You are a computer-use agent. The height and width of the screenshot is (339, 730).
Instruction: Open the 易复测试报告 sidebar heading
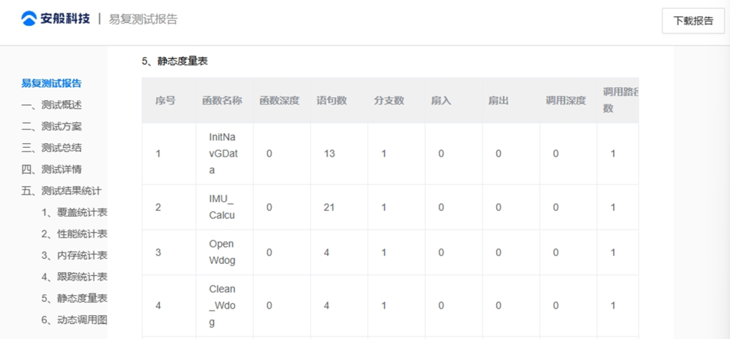coord(51,83)
